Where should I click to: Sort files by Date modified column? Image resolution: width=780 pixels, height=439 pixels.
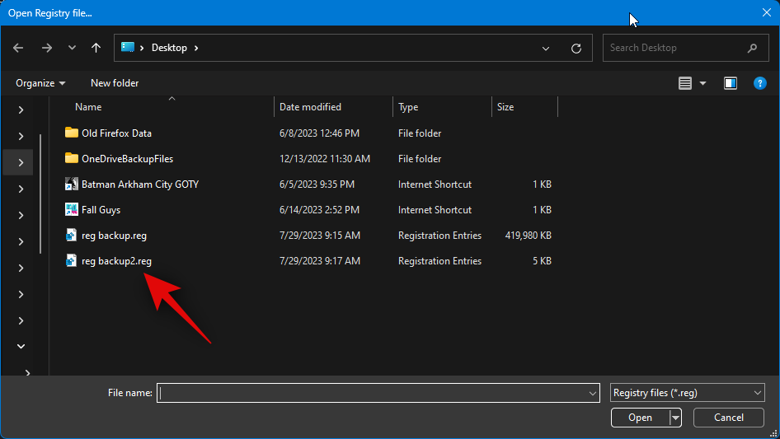310,107
